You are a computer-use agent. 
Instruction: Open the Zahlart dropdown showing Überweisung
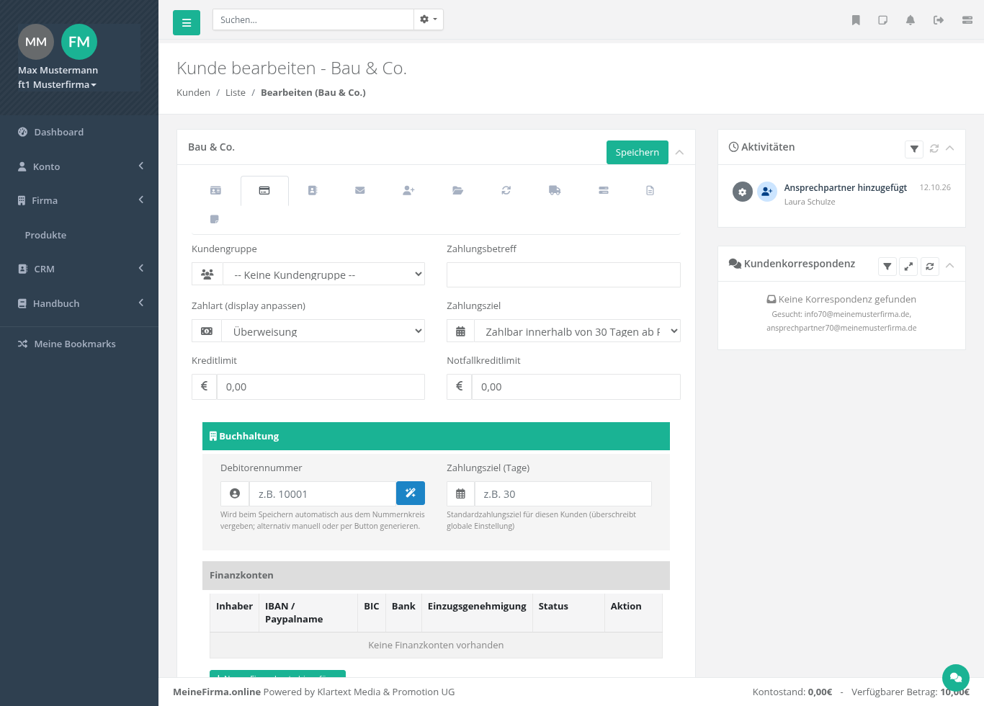pyautogui.click(x=323, y=331)
